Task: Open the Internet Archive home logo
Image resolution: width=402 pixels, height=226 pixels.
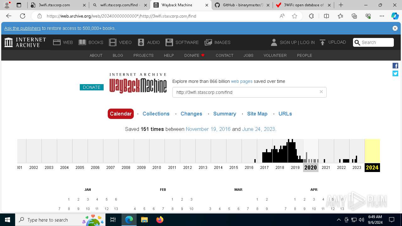Action: (x=25, y=42)
